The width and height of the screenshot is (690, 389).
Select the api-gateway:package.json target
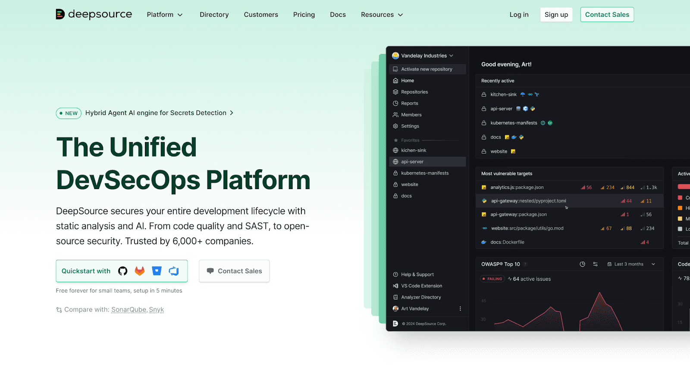pos(570,215)
